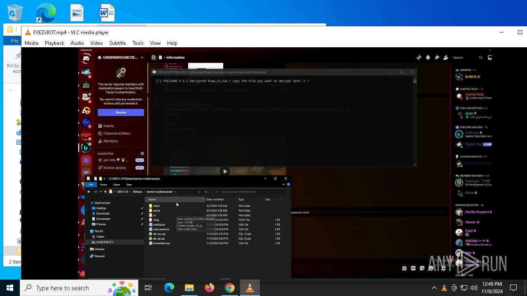
Task: Click the VLC cone tray icon
Action: click(x=444, y=288)
